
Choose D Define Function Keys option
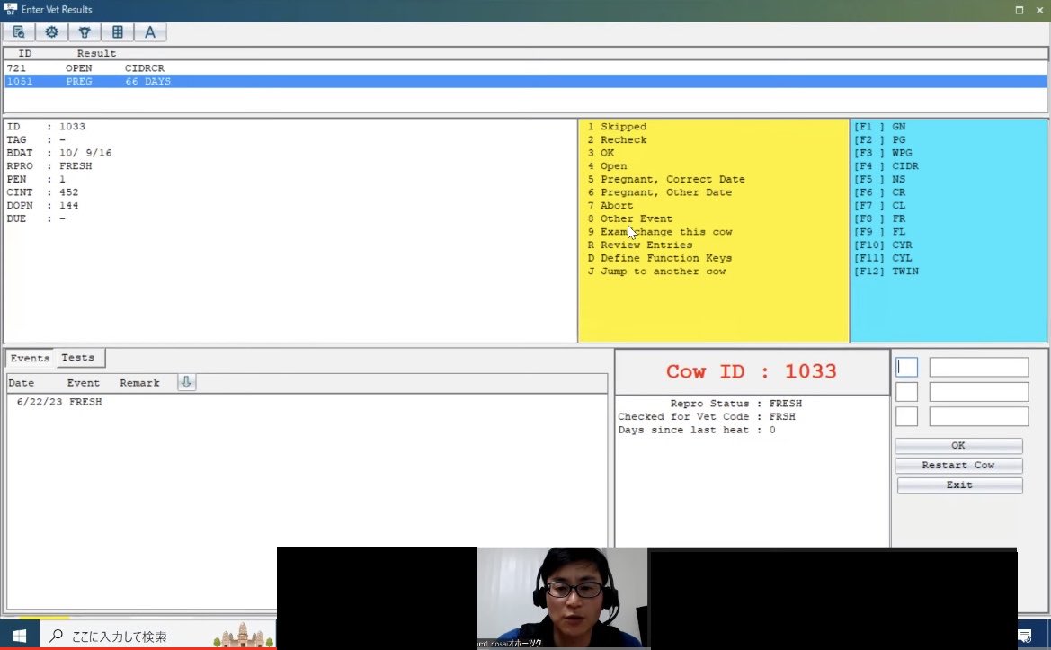click(x=660, y=258)
